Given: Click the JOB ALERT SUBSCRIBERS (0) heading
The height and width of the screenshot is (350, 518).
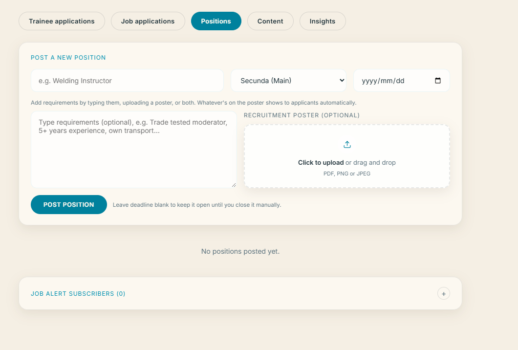Looking at the screenshot, I should click(78, 294).
